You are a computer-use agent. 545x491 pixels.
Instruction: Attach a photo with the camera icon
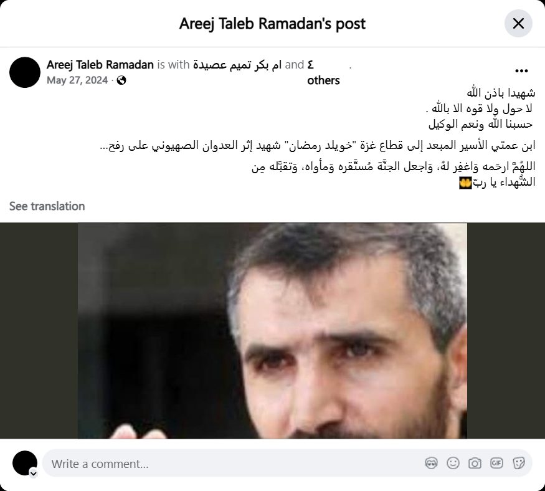click(475, 463)
